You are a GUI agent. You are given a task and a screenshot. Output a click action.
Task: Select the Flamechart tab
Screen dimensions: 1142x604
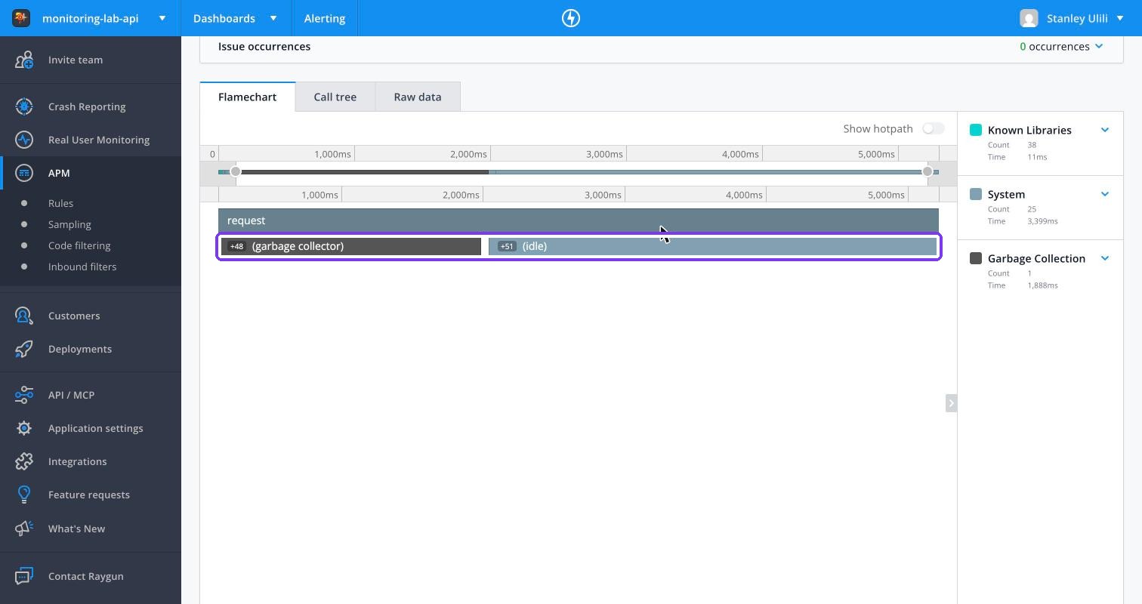248,97
